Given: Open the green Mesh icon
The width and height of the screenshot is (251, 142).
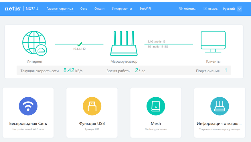Looking at the screenshot, I should click(156, 106).
